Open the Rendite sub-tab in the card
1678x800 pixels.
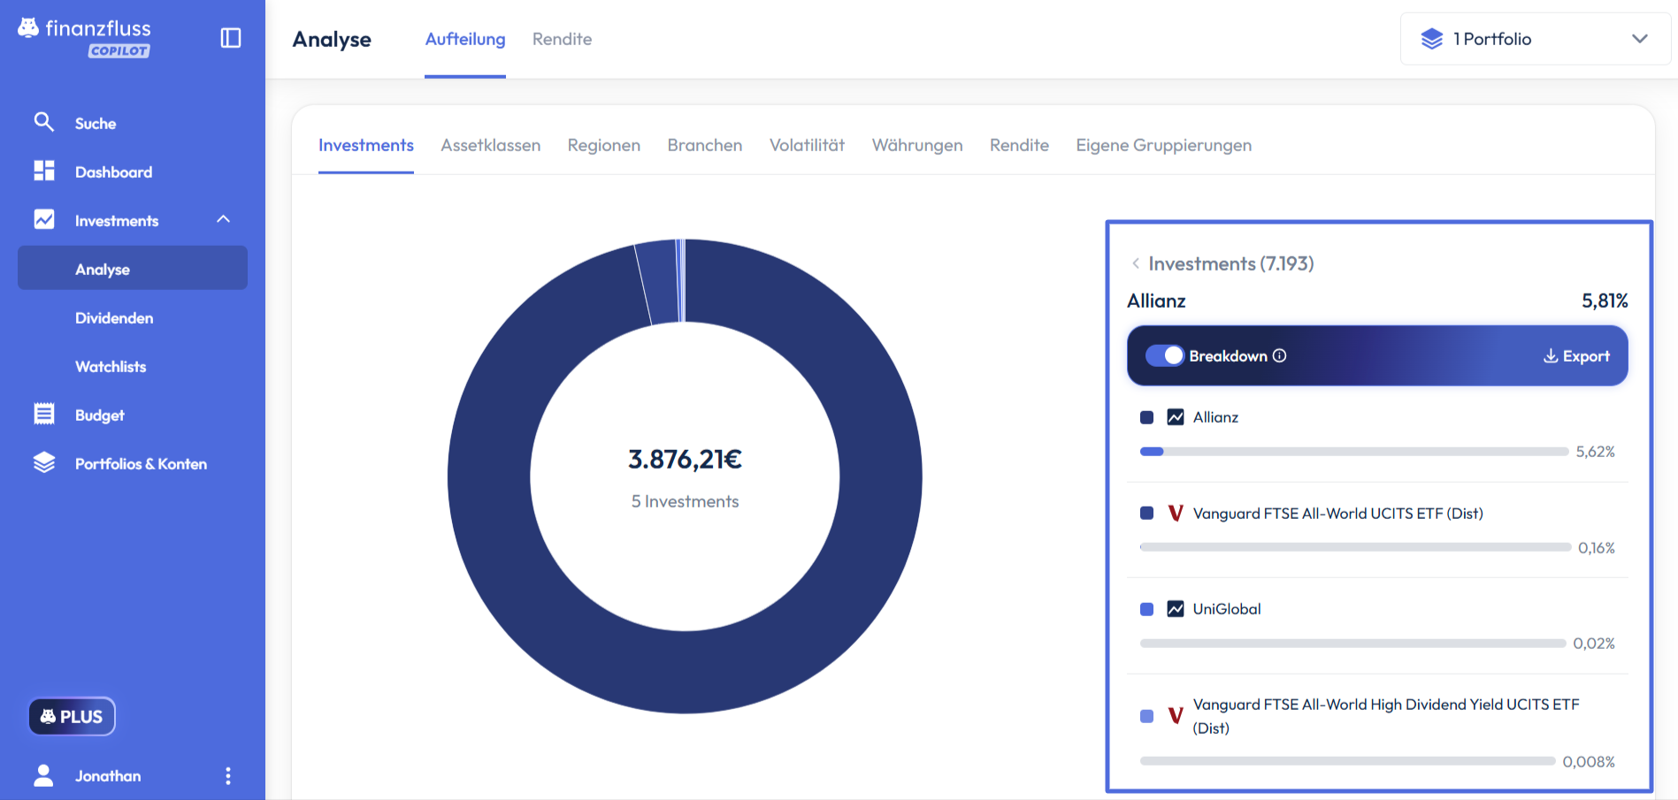point(1019,145)
